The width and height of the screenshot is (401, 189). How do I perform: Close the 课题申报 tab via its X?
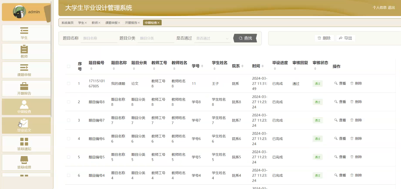tap(119, 23)
